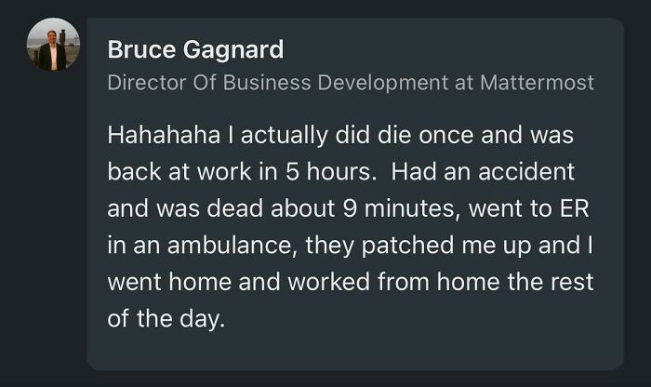Click the empty comment bubble area below the text

click(353, 355)
